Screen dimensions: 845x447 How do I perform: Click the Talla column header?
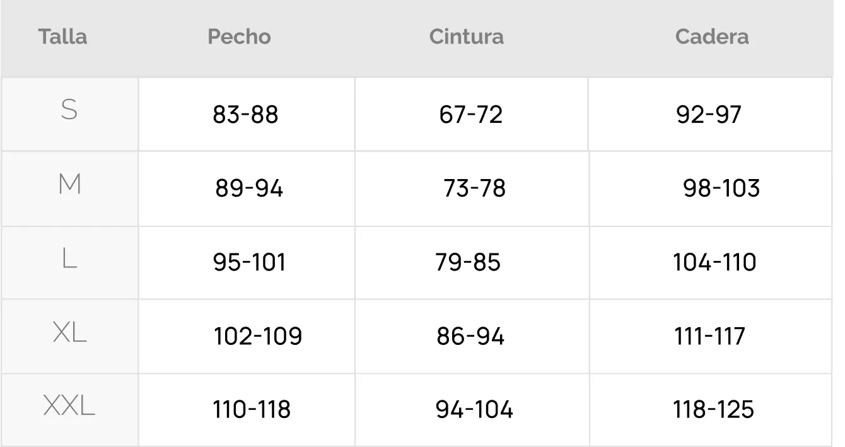(62, 37)
